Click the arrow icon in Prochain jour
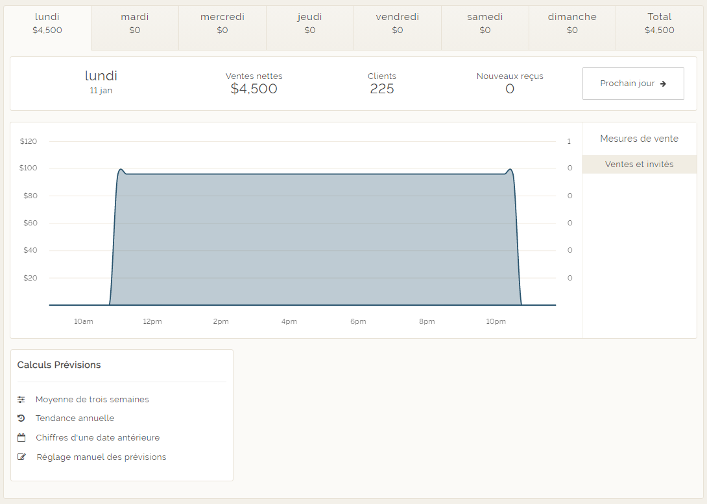This screenshot has height=504, width=707. [663, 84]
